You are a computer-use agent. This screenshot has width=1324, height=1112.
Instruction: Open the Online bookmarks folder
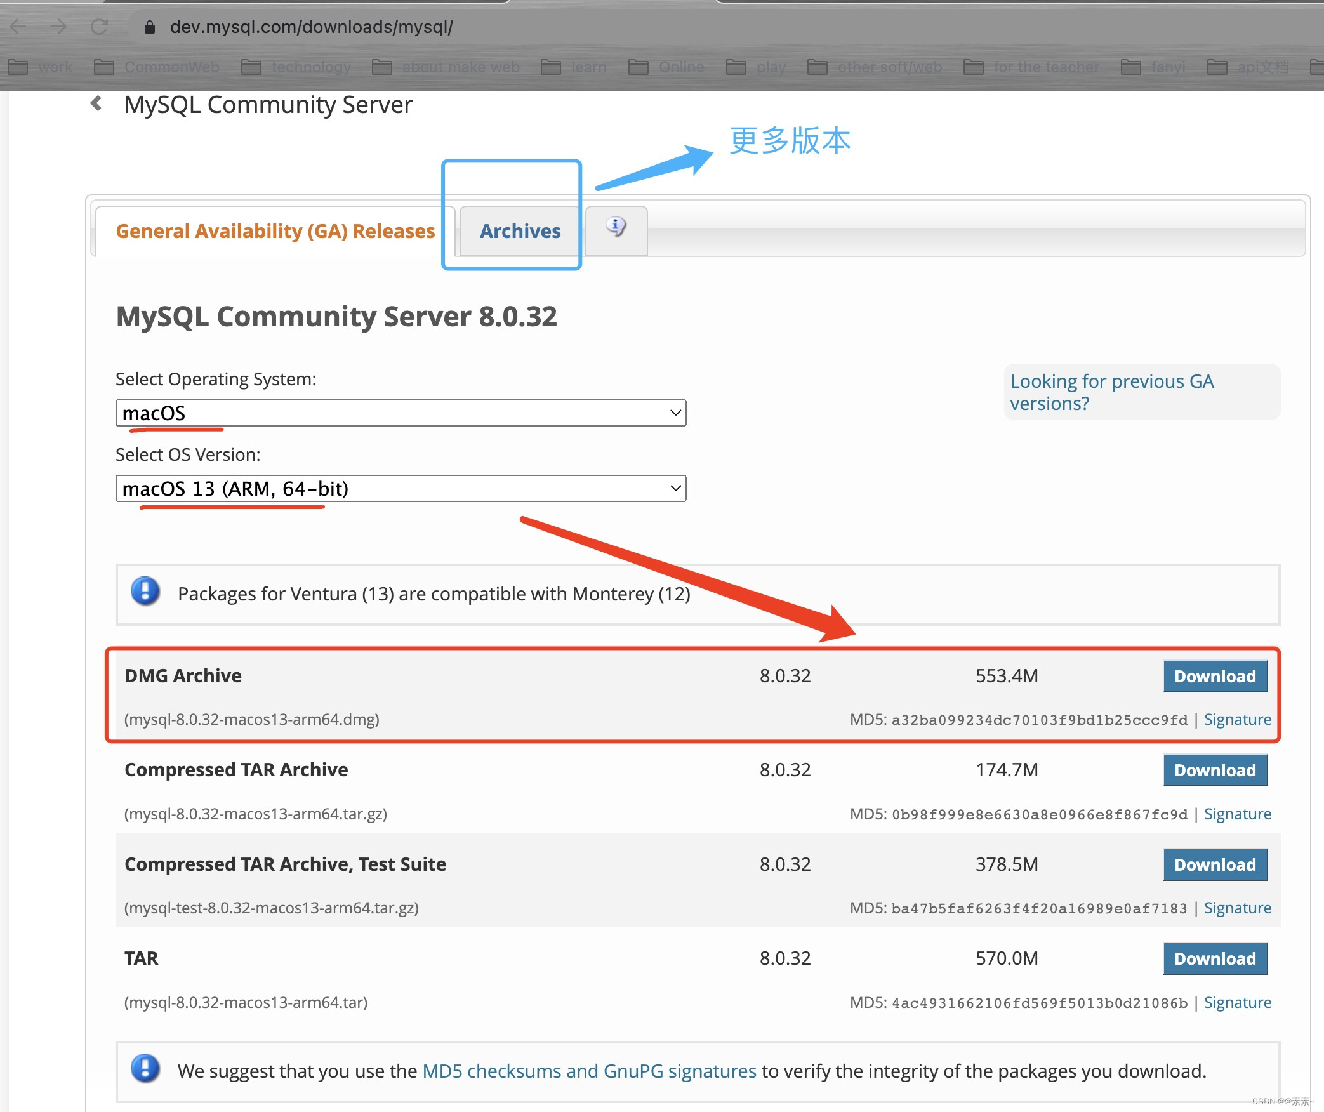[666, 67]
